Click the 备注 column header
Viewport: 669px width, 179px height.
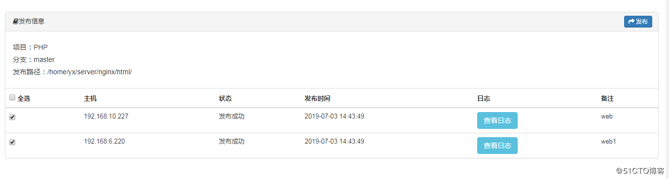tap(607, 98)
